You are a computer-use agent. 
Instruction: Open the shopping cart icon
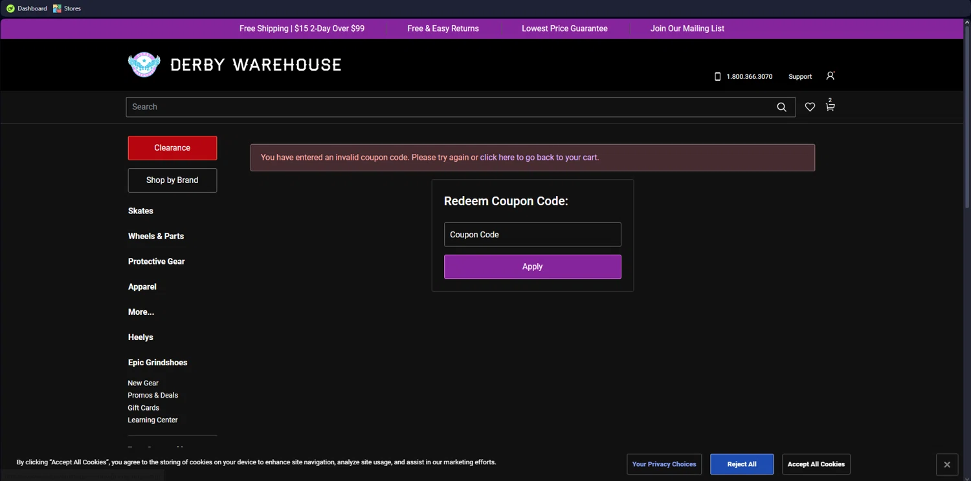[830, 106]
